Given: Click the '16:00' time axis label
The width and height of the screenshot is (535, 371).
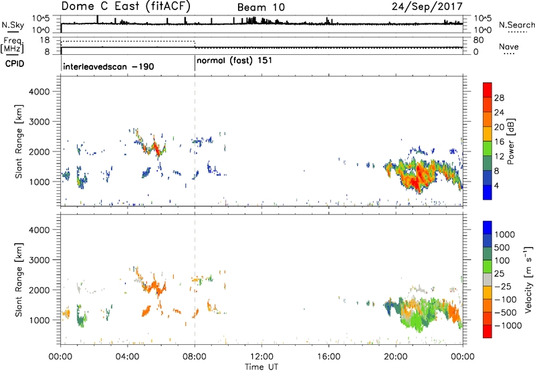Looking at the screenshot, I should (328, 357).
